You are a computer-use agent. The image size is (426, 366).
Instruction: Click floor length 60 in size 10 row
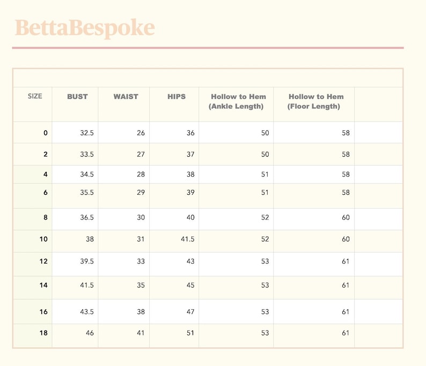coord(346,239)
